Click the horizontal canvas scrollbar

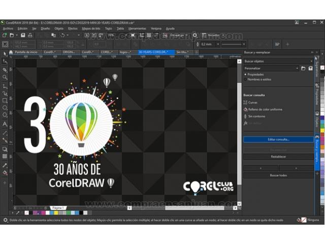click(x=194, y=208)
